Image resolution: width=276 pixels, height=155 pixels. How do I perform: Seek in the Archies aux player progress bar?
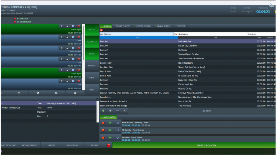point(199,135)
